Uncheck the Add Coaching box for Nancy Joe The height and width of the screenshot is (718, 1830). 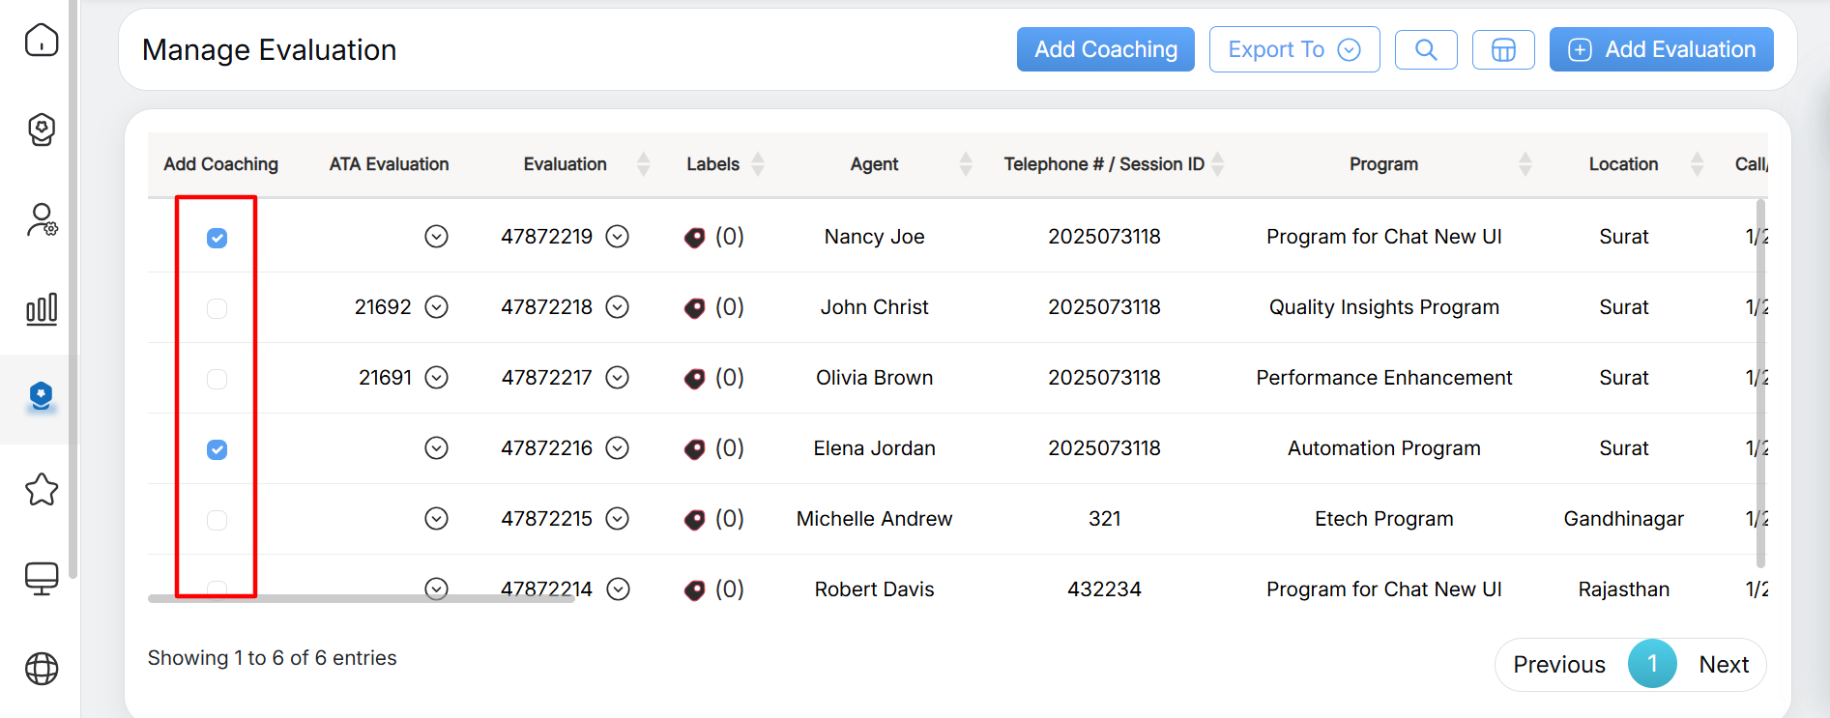(218, 238)
